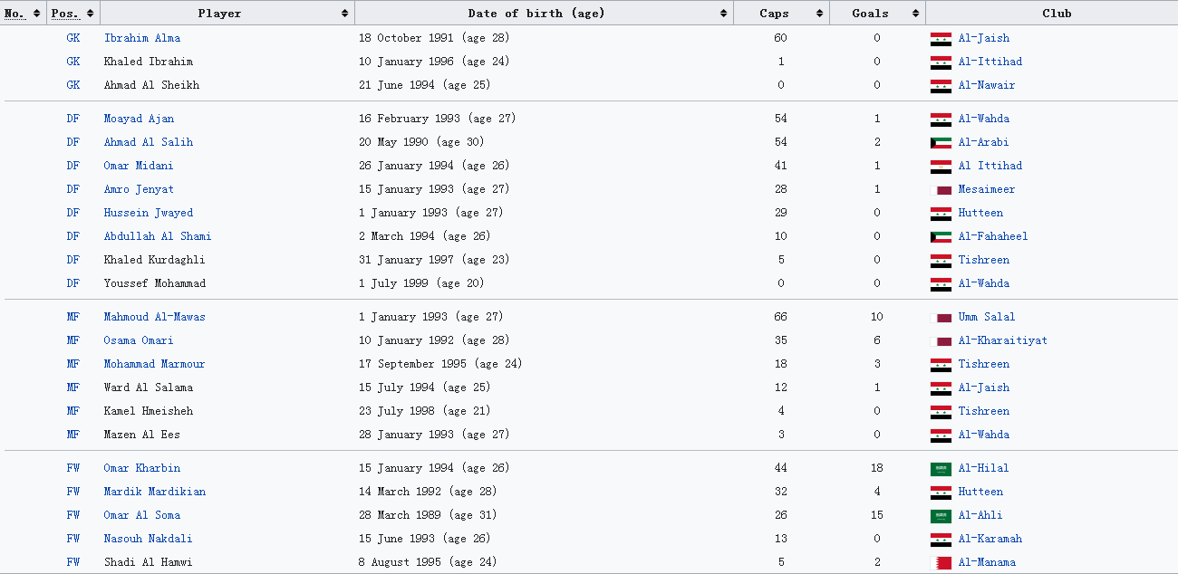Open Omar Kharbin player page
1178x574 pixels.
coord(142,468)
